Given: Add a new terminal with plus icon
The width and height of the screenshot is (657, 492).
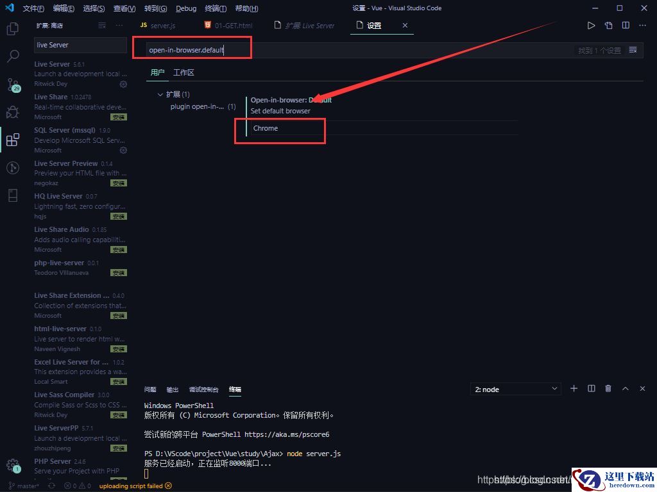Looking at the screenshot, I should (574, 389).
